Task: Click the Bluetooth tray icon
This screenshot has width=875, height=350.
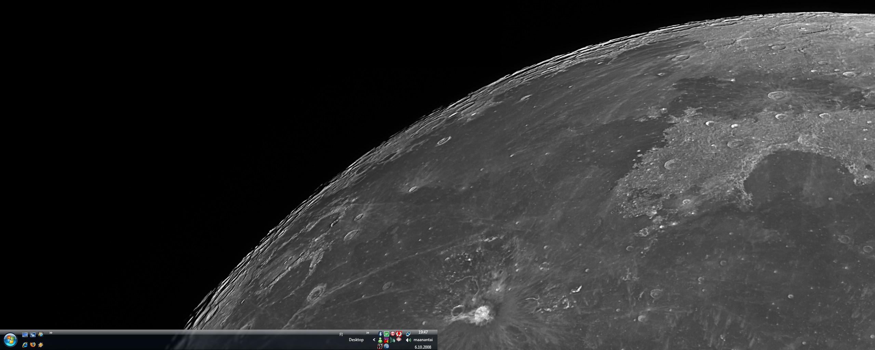Action: 380,334
